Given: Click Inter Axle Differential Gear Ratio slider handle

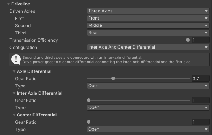Looking at the screenshot, I should tap(89, 100).
